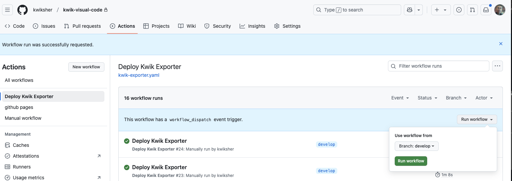
Task: Click the Code tab's angle-brackets icon
Action: [7, 26]
